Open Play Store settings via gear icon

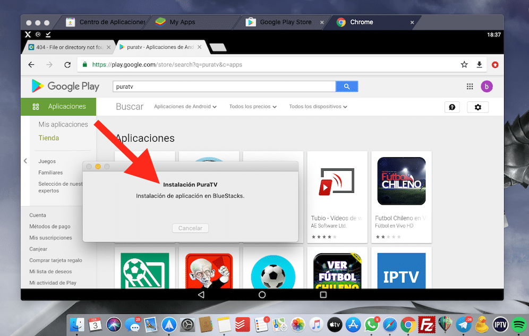(x=477, y=107)
